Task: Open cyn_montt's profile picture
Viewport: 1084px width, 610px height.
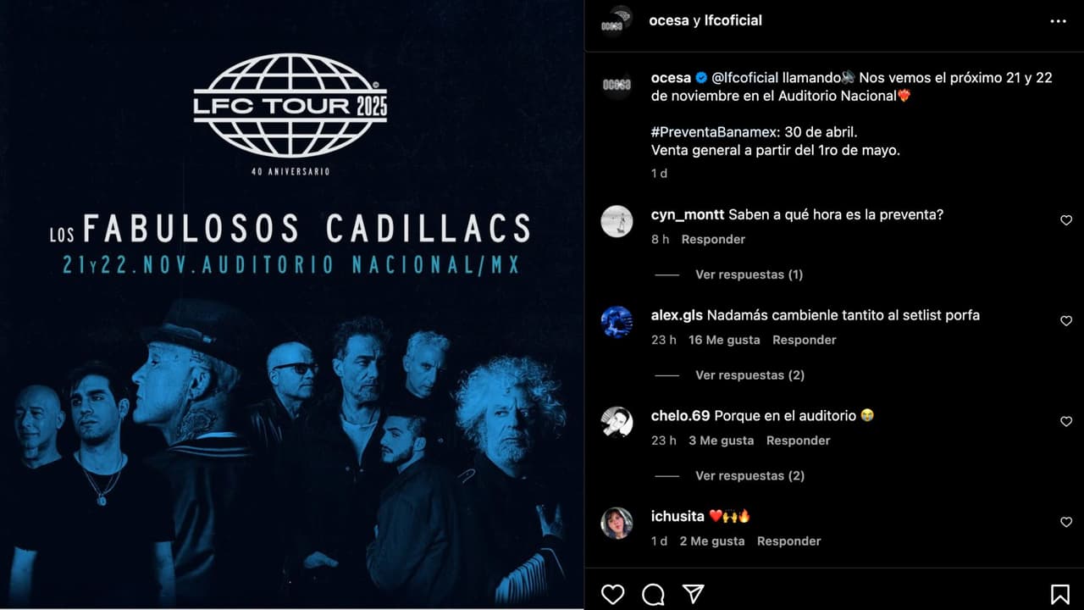Action: point(617,221)
